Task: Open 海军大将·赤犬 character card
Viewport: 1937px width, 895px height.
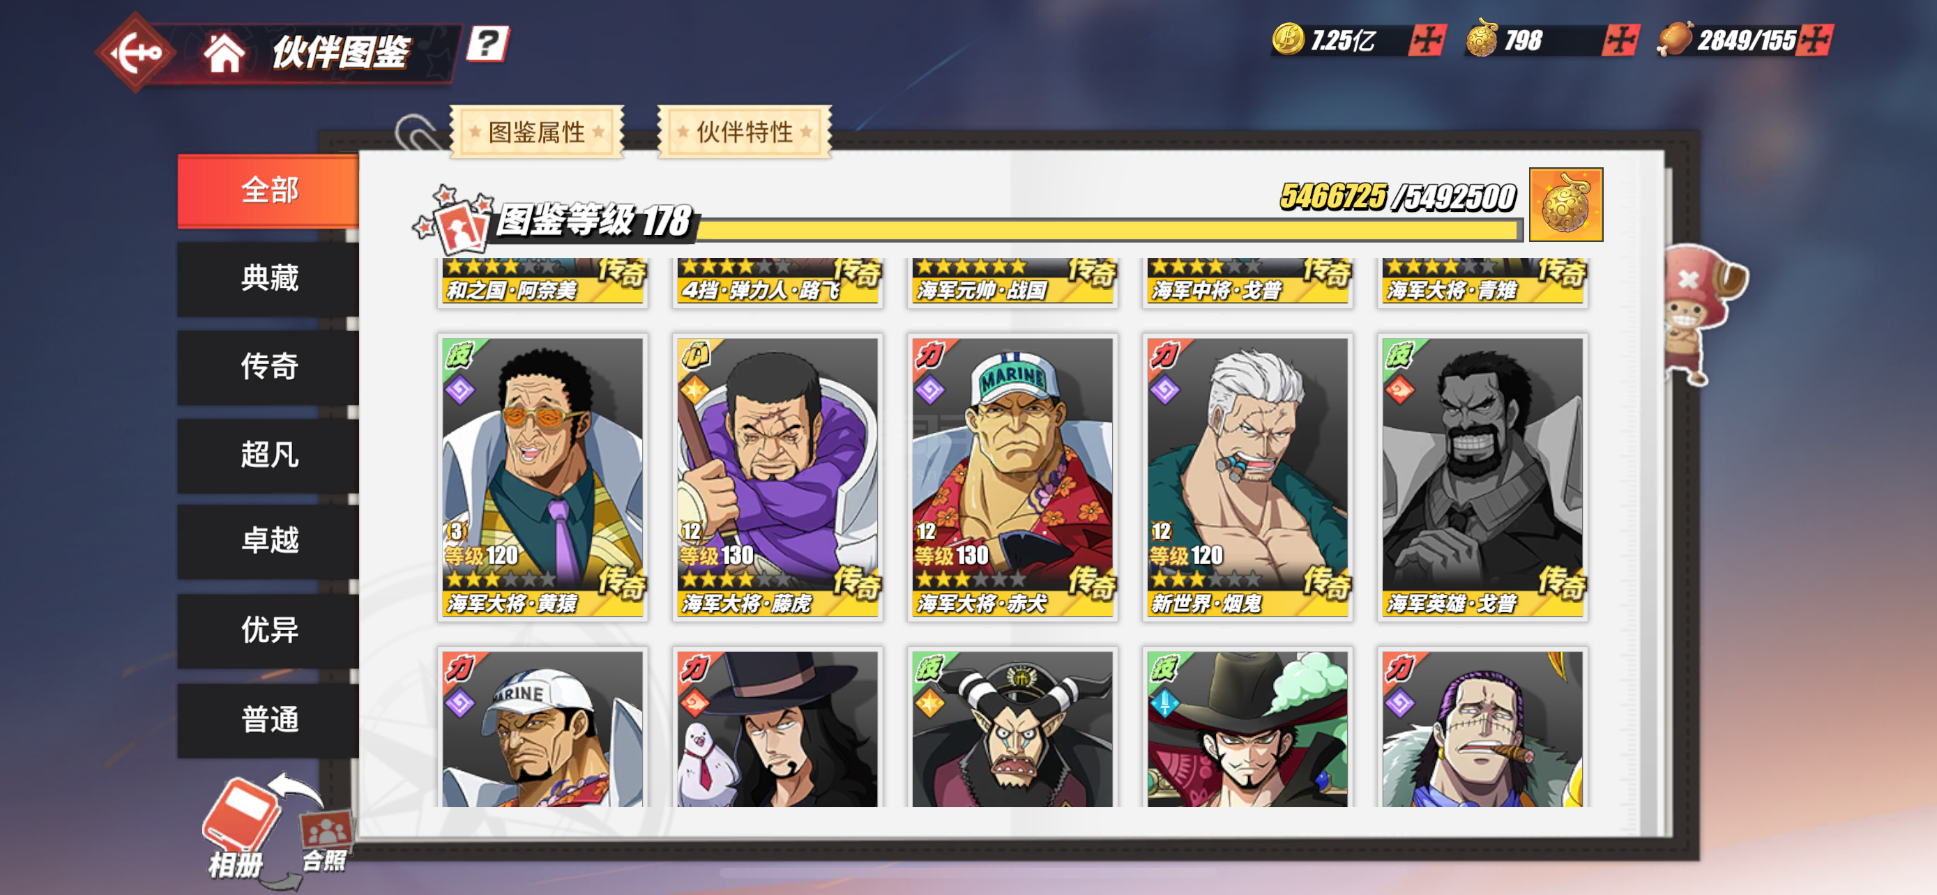Action: click(1012, 477)
